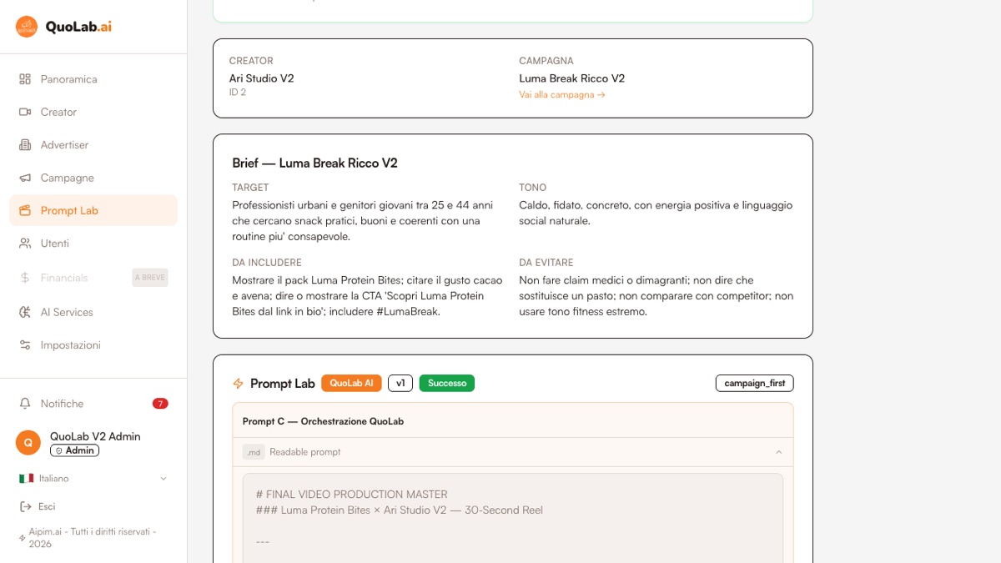Click the v1 version badge
The height and width of the screenshot is (563, 1001).
(400, 383)
